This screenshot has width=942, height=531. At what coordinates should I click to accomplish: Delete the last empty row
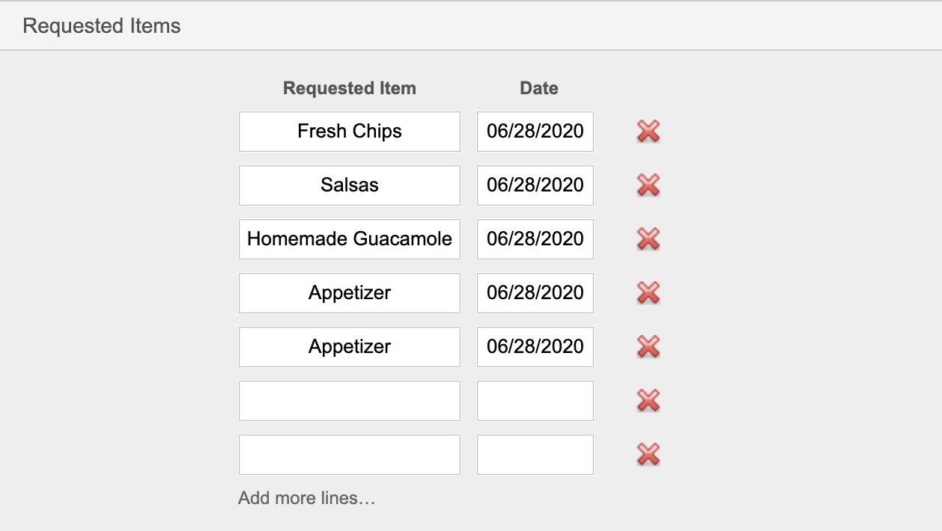pyautogui.click(x=648, y=455)
